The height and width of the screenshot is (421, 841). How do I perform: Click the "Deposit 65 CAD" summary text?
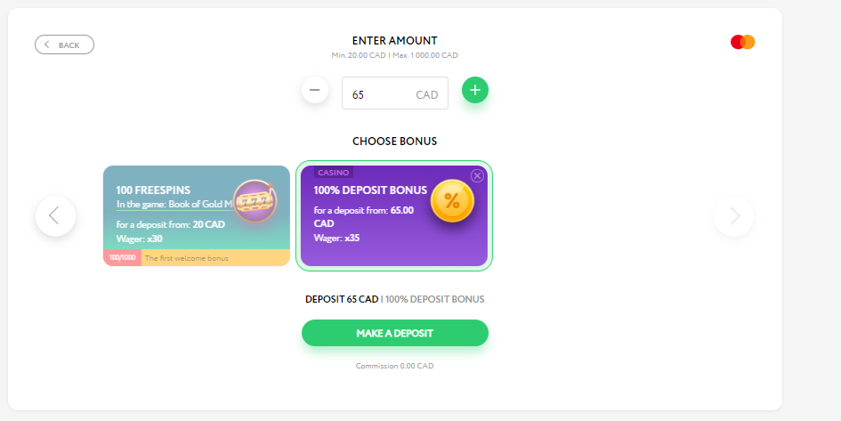tap(342, 299)
